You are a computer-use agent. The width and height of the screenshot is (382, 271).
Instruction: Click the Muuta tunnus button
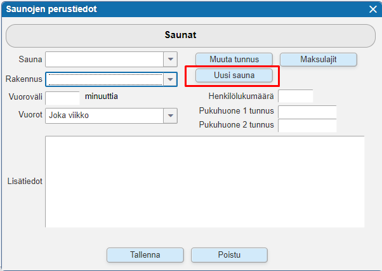[234, 60]
